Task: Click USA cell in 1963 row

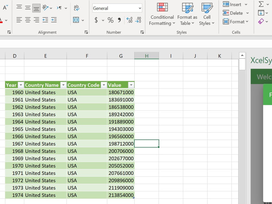Action: click(87, 114)
